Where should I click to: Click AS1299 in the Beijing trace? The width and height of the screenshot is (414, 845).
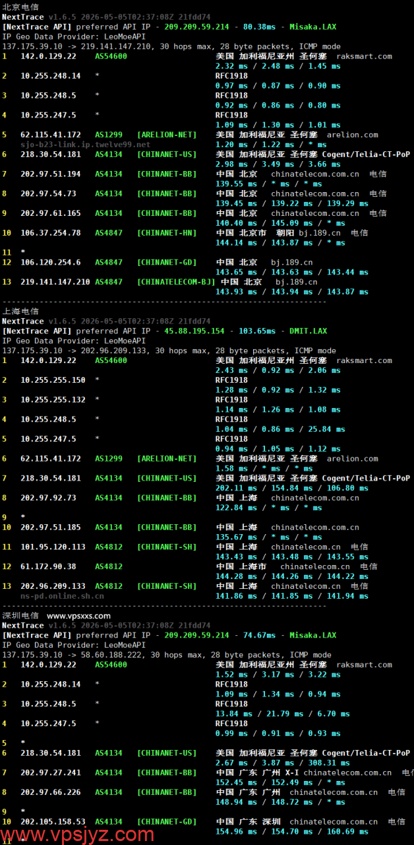[109, 135]
